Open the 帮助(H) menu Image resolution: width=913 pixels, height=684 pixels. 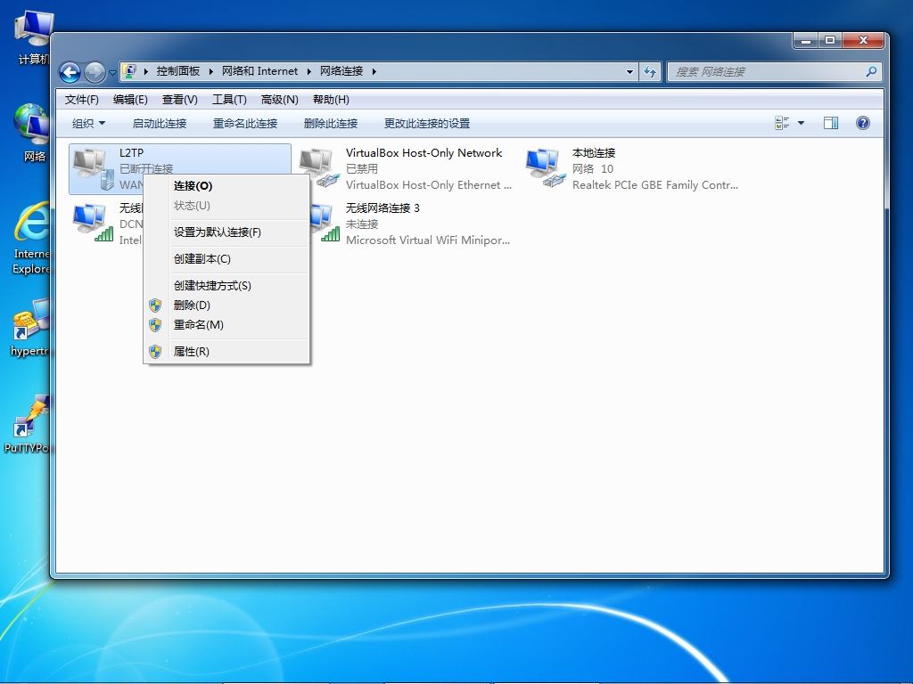click(331, 100)
